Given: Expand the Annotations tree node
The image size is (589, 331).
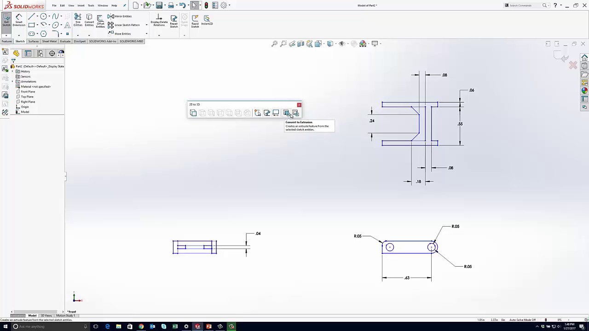Looking at the screenshot, I should click(12, 81).
